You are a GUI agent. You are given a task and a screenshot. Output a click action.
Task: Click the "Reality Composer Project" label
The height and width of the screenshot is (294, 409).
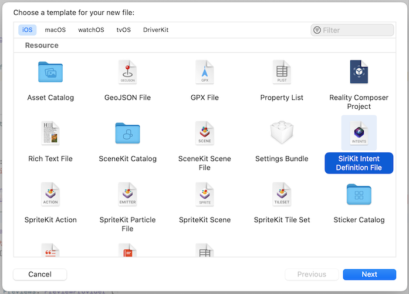coord(359,102)
